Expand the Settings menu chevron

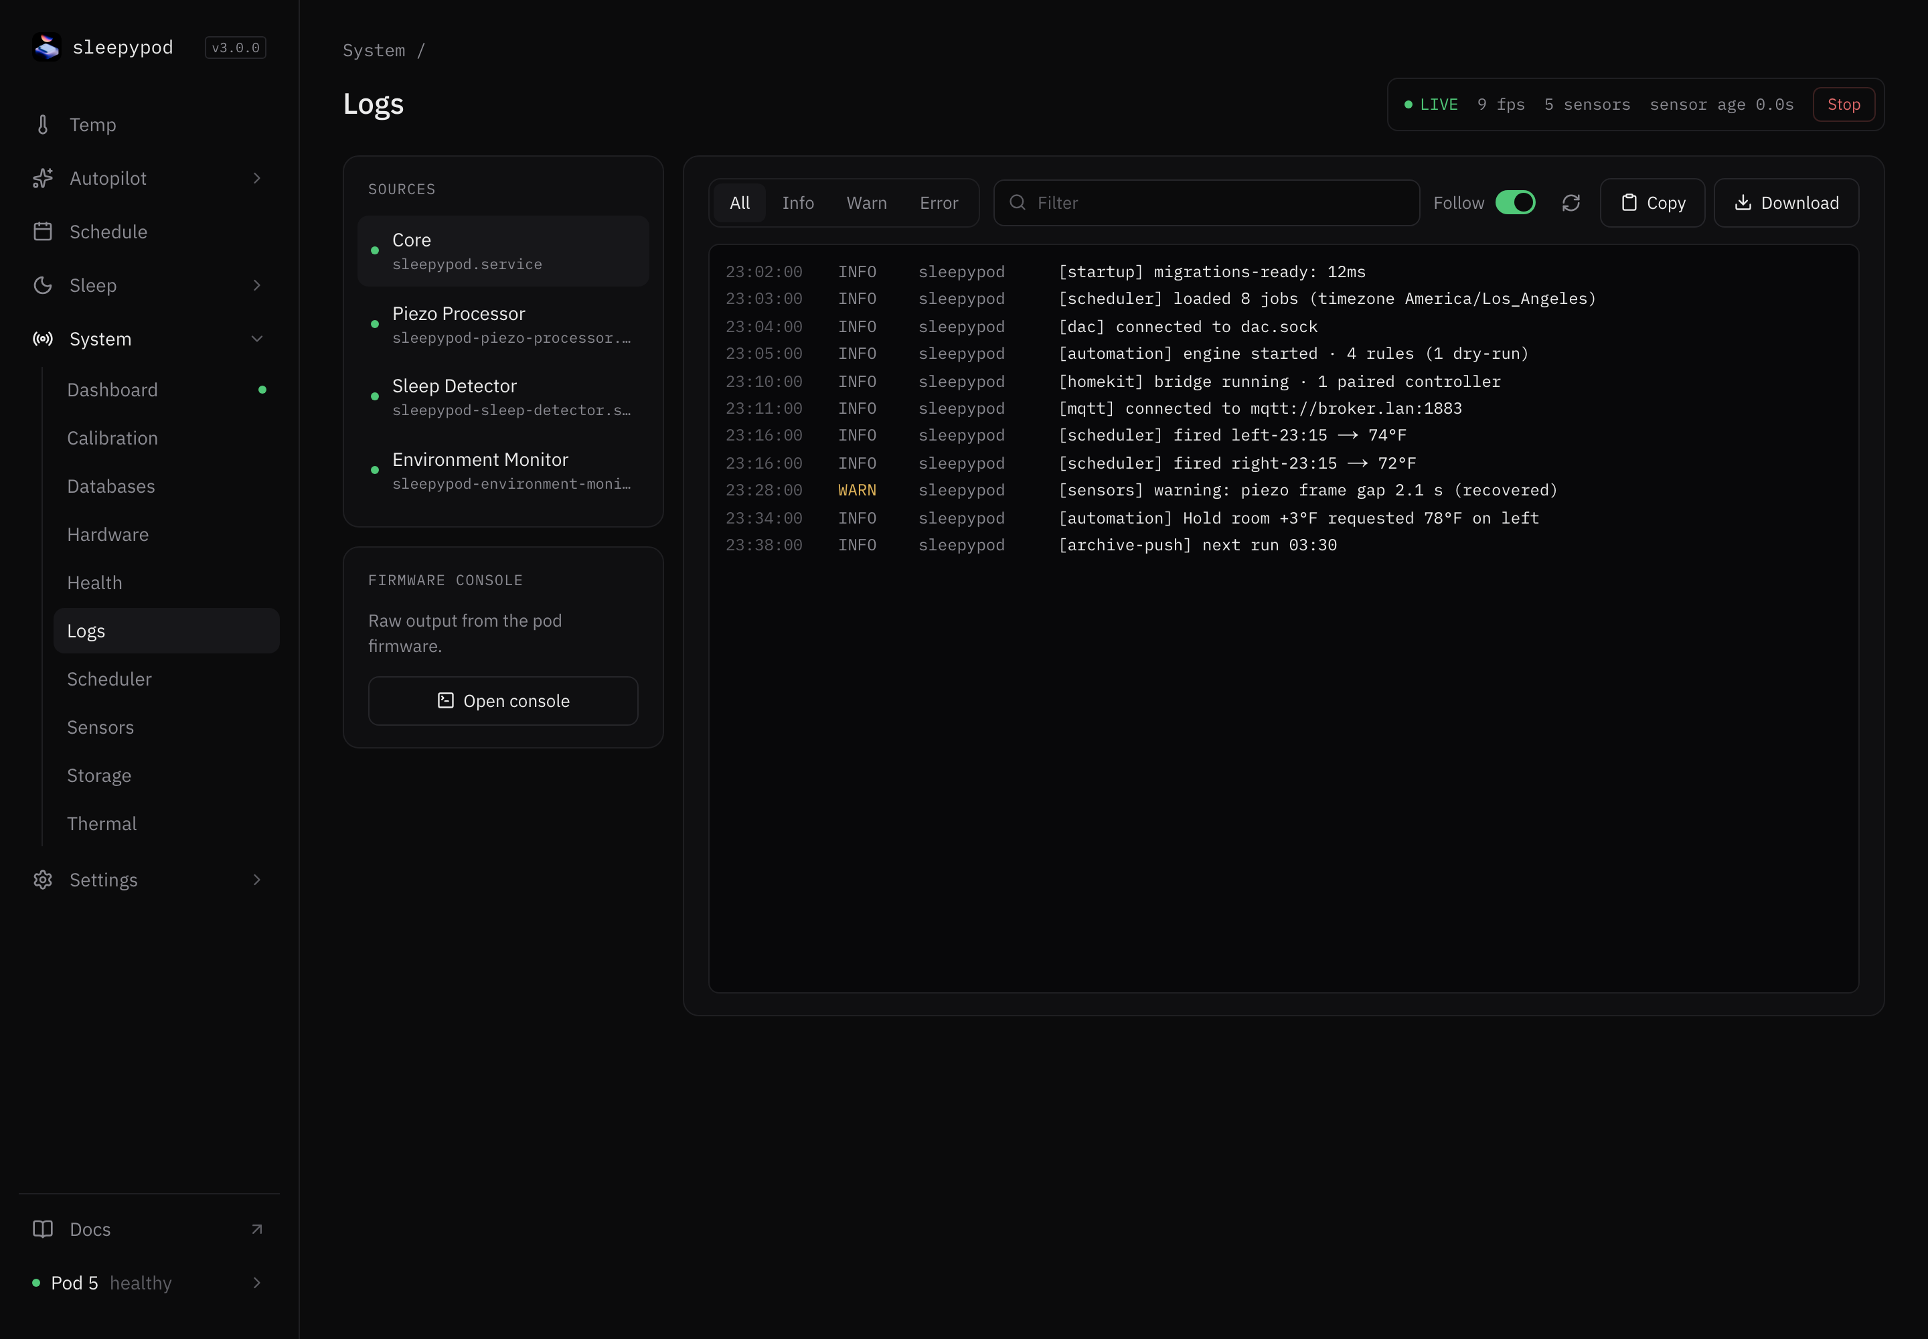point(256,879)
